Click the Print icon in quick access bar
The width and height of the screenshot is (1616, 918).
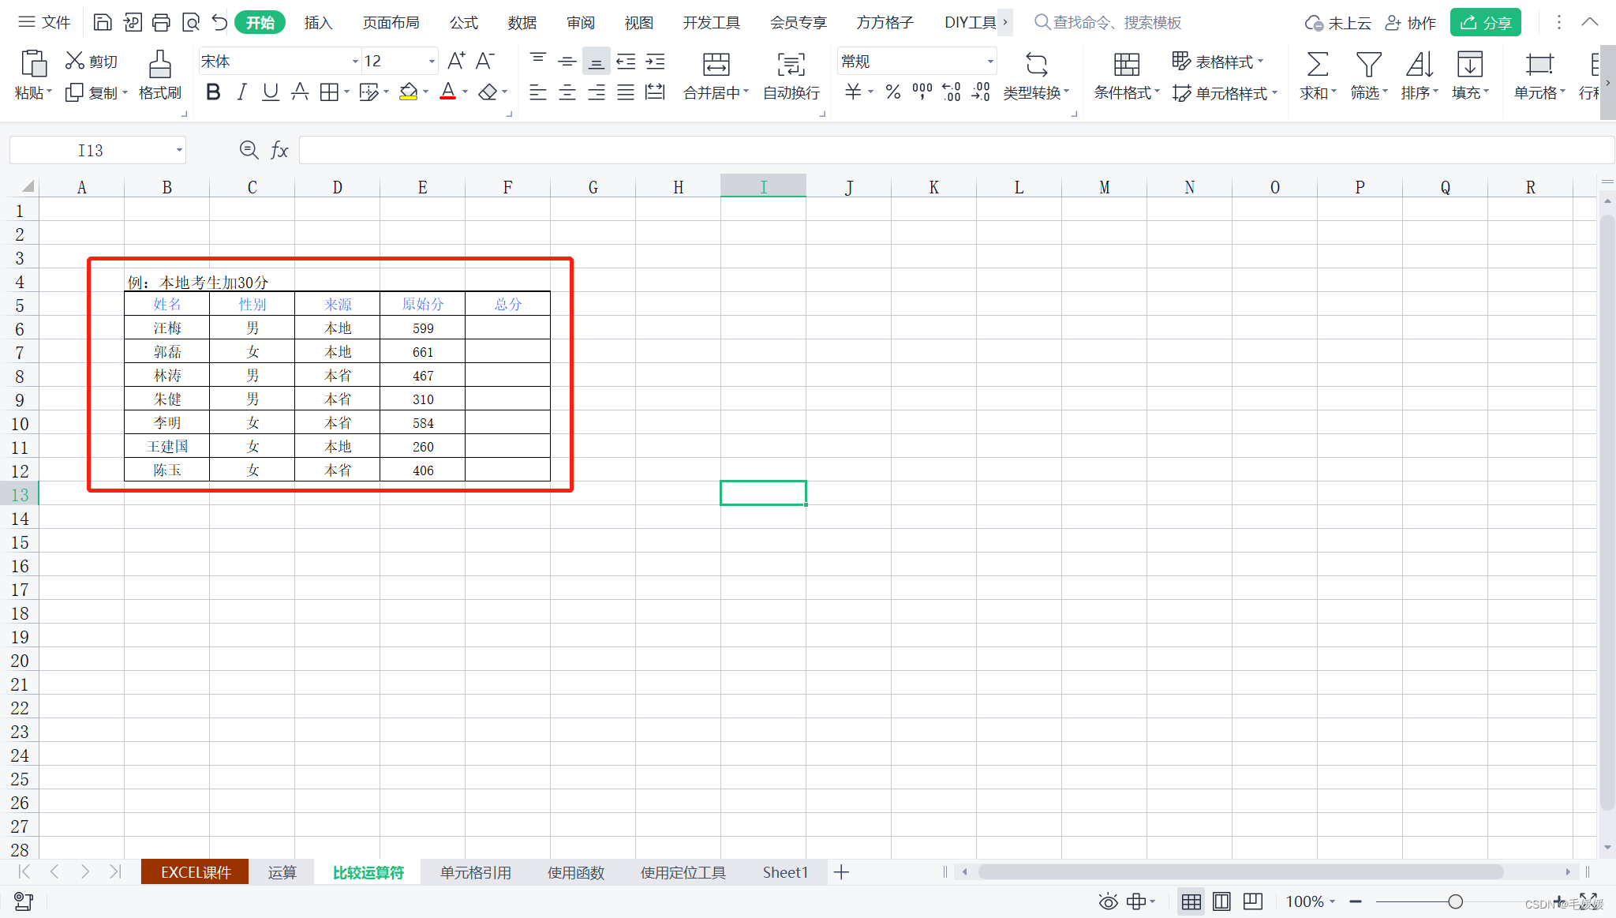click(x=161, y=22)
